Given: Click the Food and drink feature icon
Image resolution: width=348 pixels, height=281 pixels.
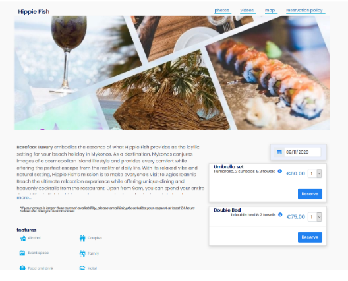Looking at the screenshot, I should [x=22, y=268].
